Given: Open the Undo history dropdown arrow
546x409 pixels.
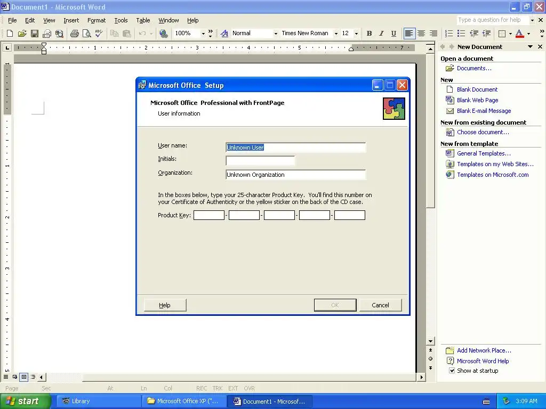Looking at the screenshot, I should [151, 34].
